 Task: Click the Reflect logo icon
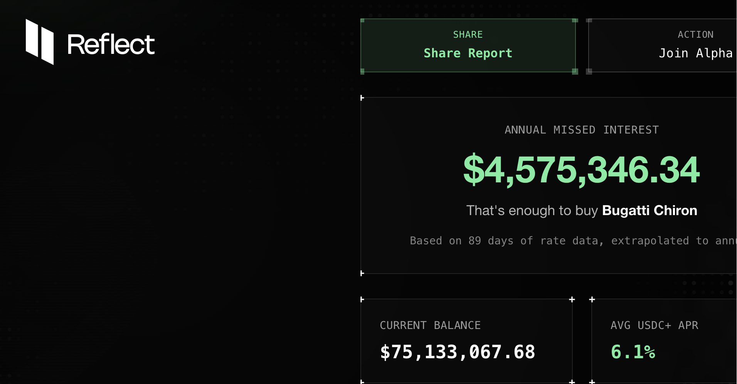[x=40, y=42]
